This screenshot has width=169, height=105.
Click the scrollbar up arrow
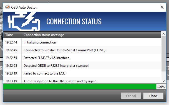163,34
